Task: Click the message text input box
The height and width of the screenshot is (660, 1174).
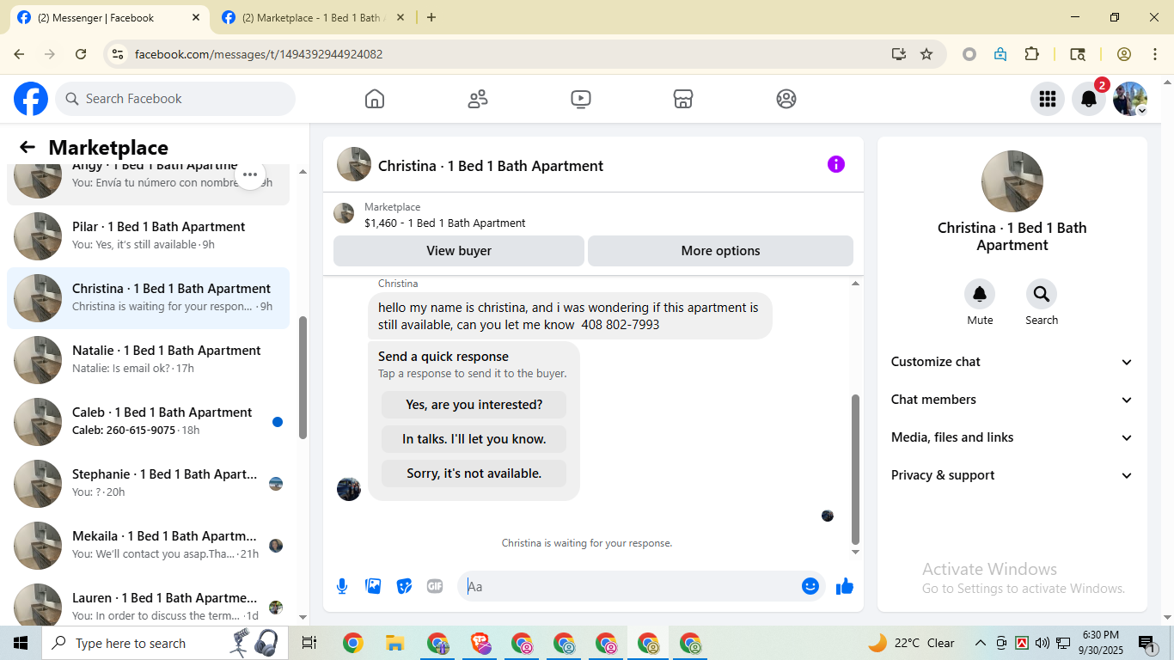Action: pyautogui.click(x=633, y=586)
